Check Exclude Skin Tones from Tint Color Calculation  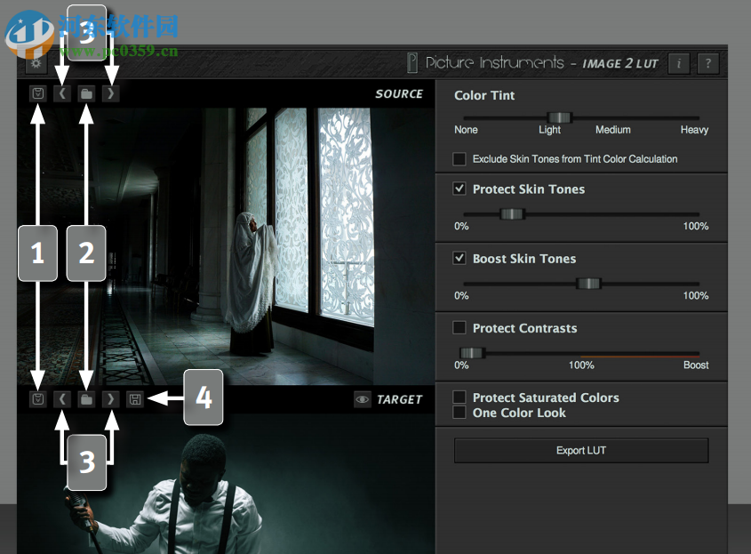459,159
